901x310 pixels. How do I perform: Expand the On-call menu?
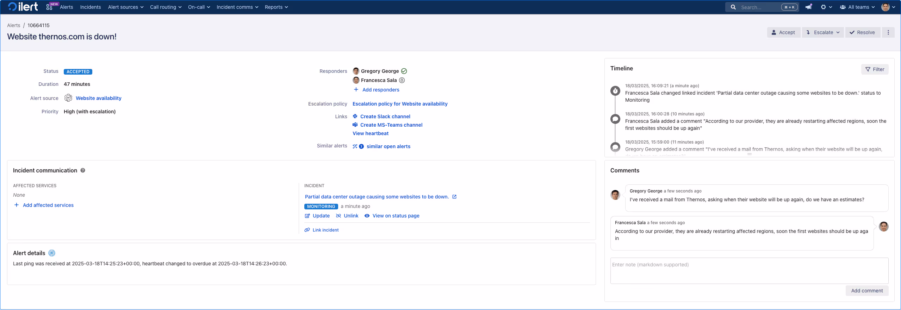(199, 7)
